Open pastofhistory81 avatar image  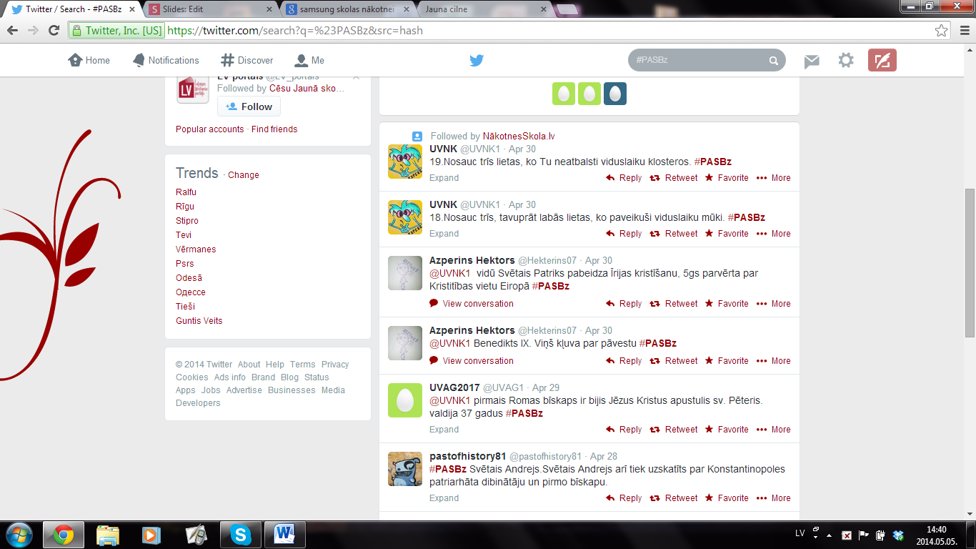tap(404, 468)
